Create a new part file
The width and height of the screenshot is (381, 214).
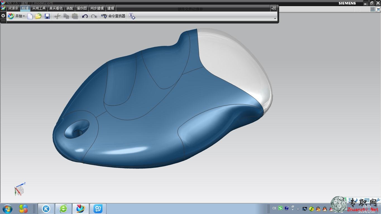coord(30,16)
